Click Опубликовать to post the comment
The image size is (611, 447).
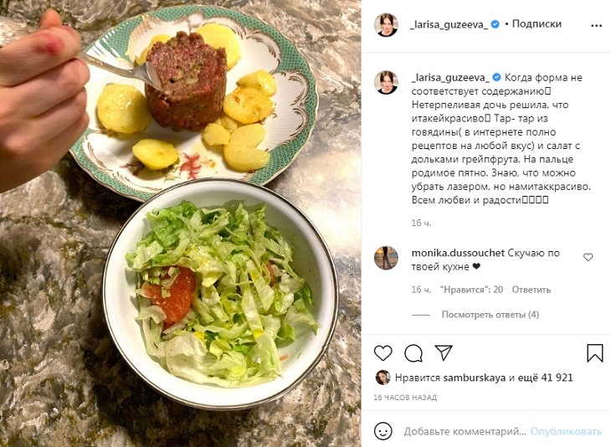tap(566, 431)
